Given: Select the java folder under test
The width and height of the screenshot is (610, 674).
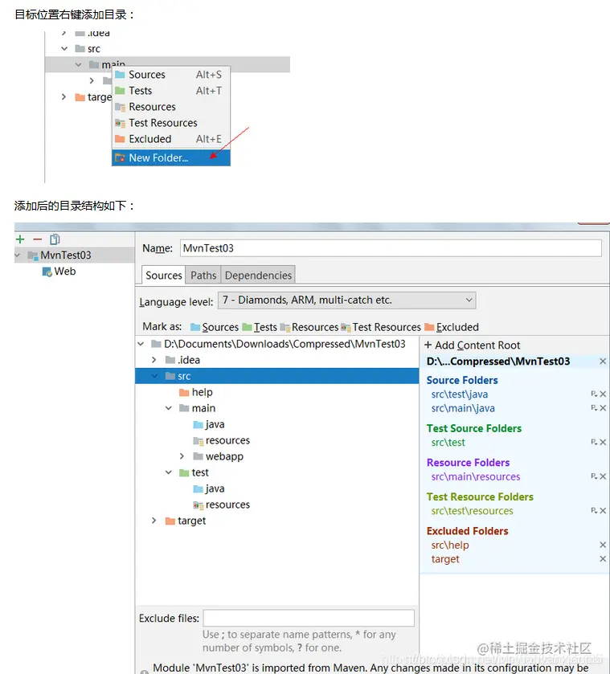Looking at the screenshot, I should click(209, 488).
